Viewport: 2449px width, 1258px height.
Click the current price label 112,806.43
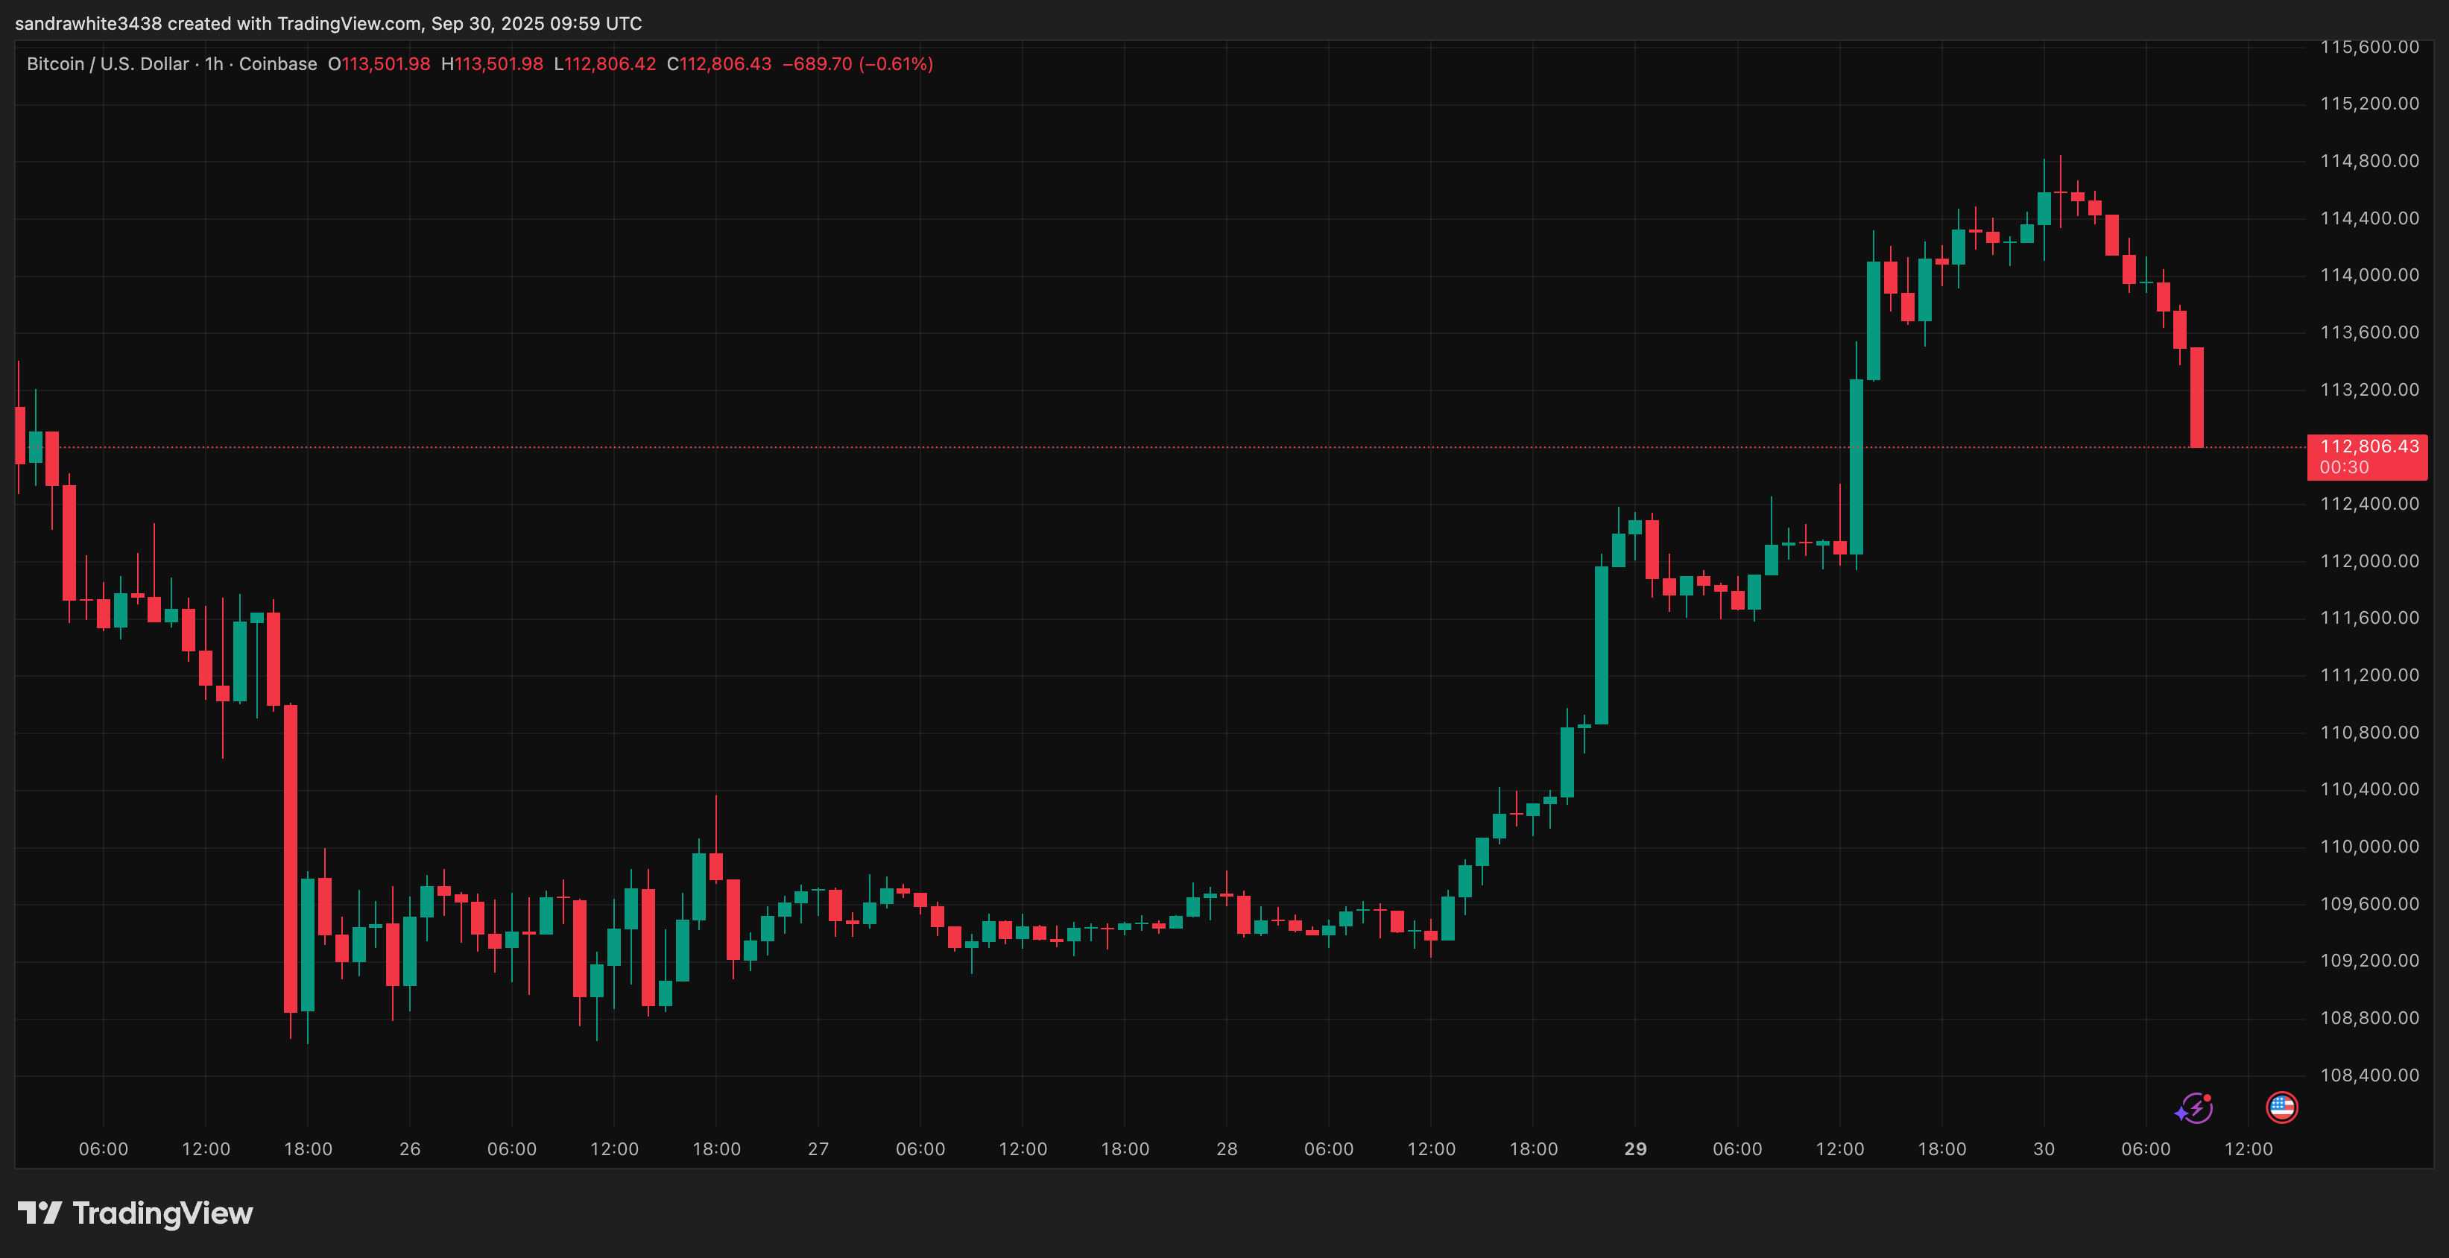[x=2369, y=446]
